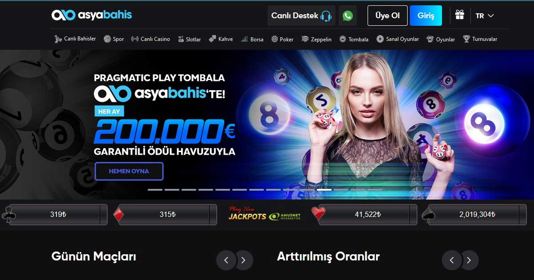Open WhatsApp support icon
The image size is (534, 280).
(348, 16)
